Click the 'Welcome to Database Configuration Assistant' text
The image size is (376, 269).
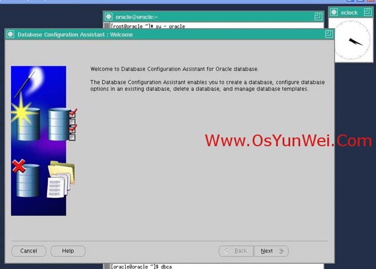coord(174,69)
